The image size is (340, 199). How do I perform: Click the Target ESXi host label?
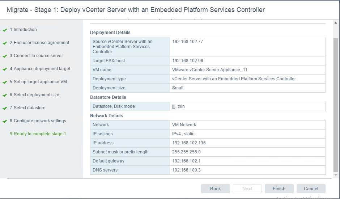tap(109, 61)
